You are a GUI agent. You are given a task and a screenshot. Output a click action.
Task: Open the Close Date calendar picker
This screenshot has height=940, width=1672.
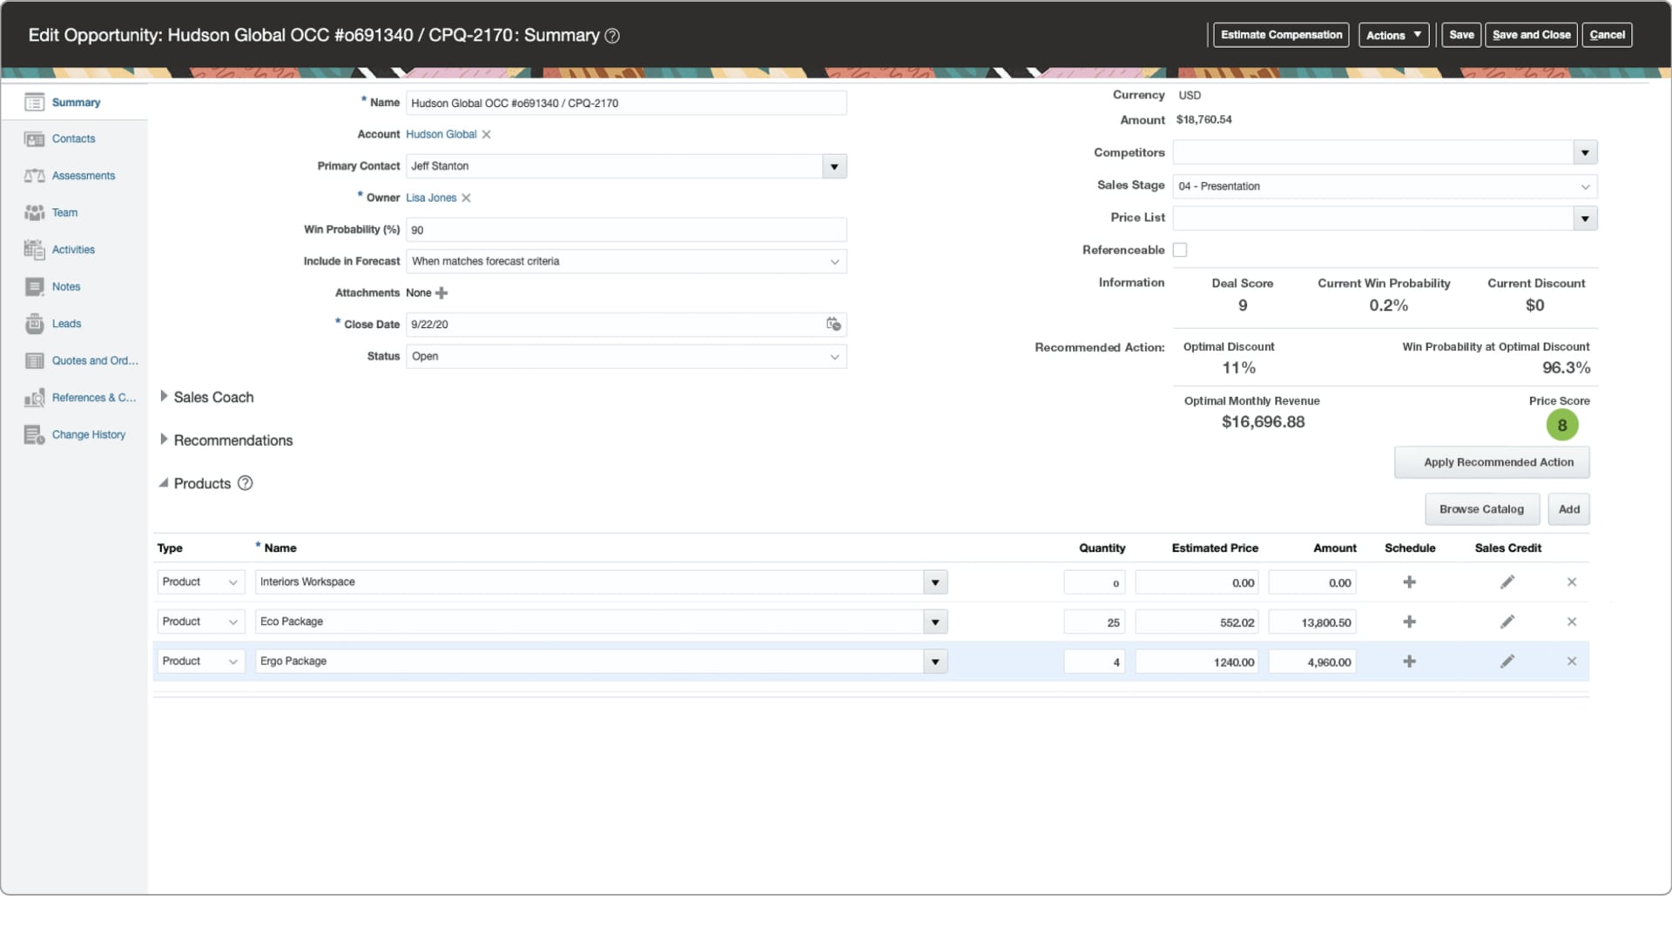tap(833, 324)
